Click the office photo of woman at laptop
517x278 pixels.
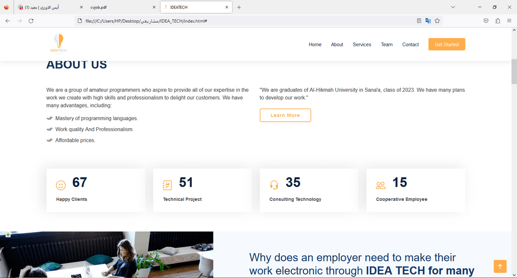[x=107, y=255]
